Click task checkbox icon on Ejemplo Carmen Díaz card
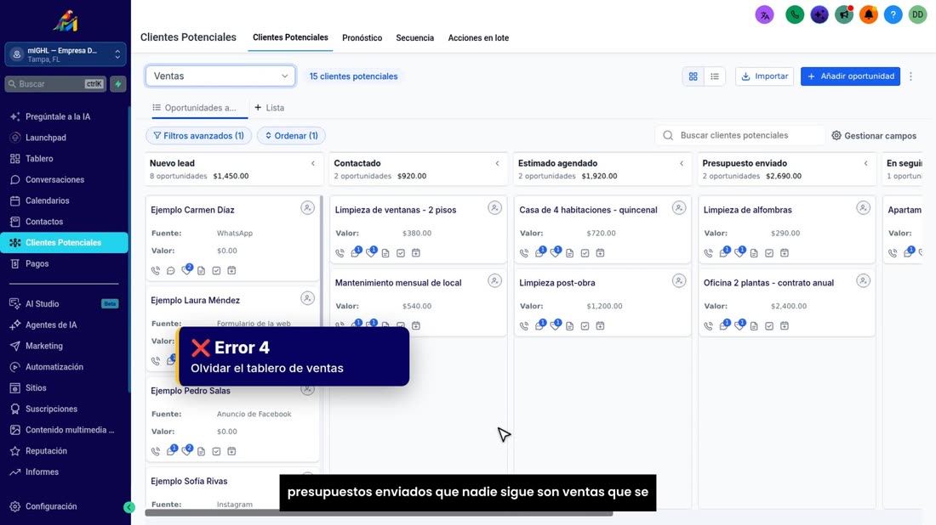The height and width of the screenshot is (525, 936). point(217,270)
